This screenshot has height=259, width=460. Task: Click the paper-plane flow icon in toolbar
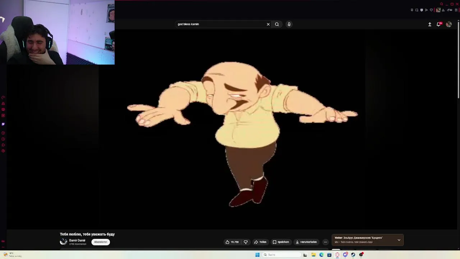[427, 10]
